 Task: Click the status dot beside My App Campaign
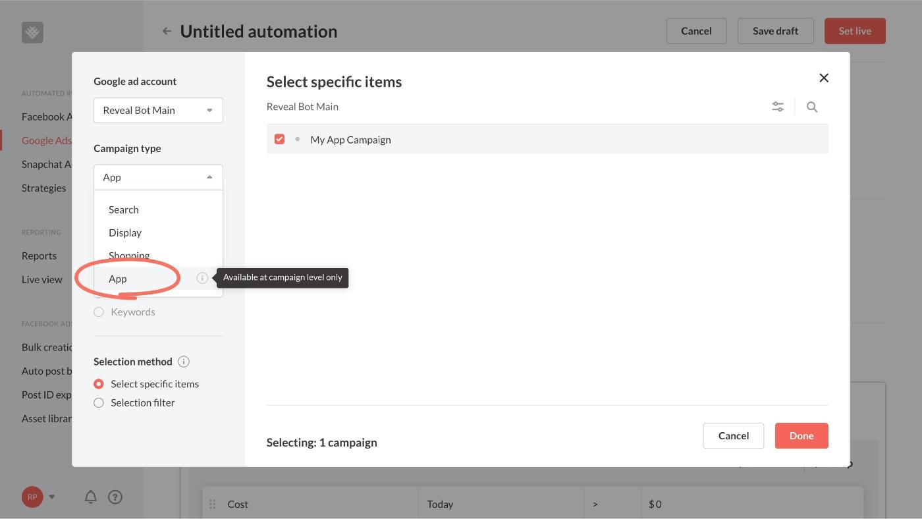pos(298,139)
